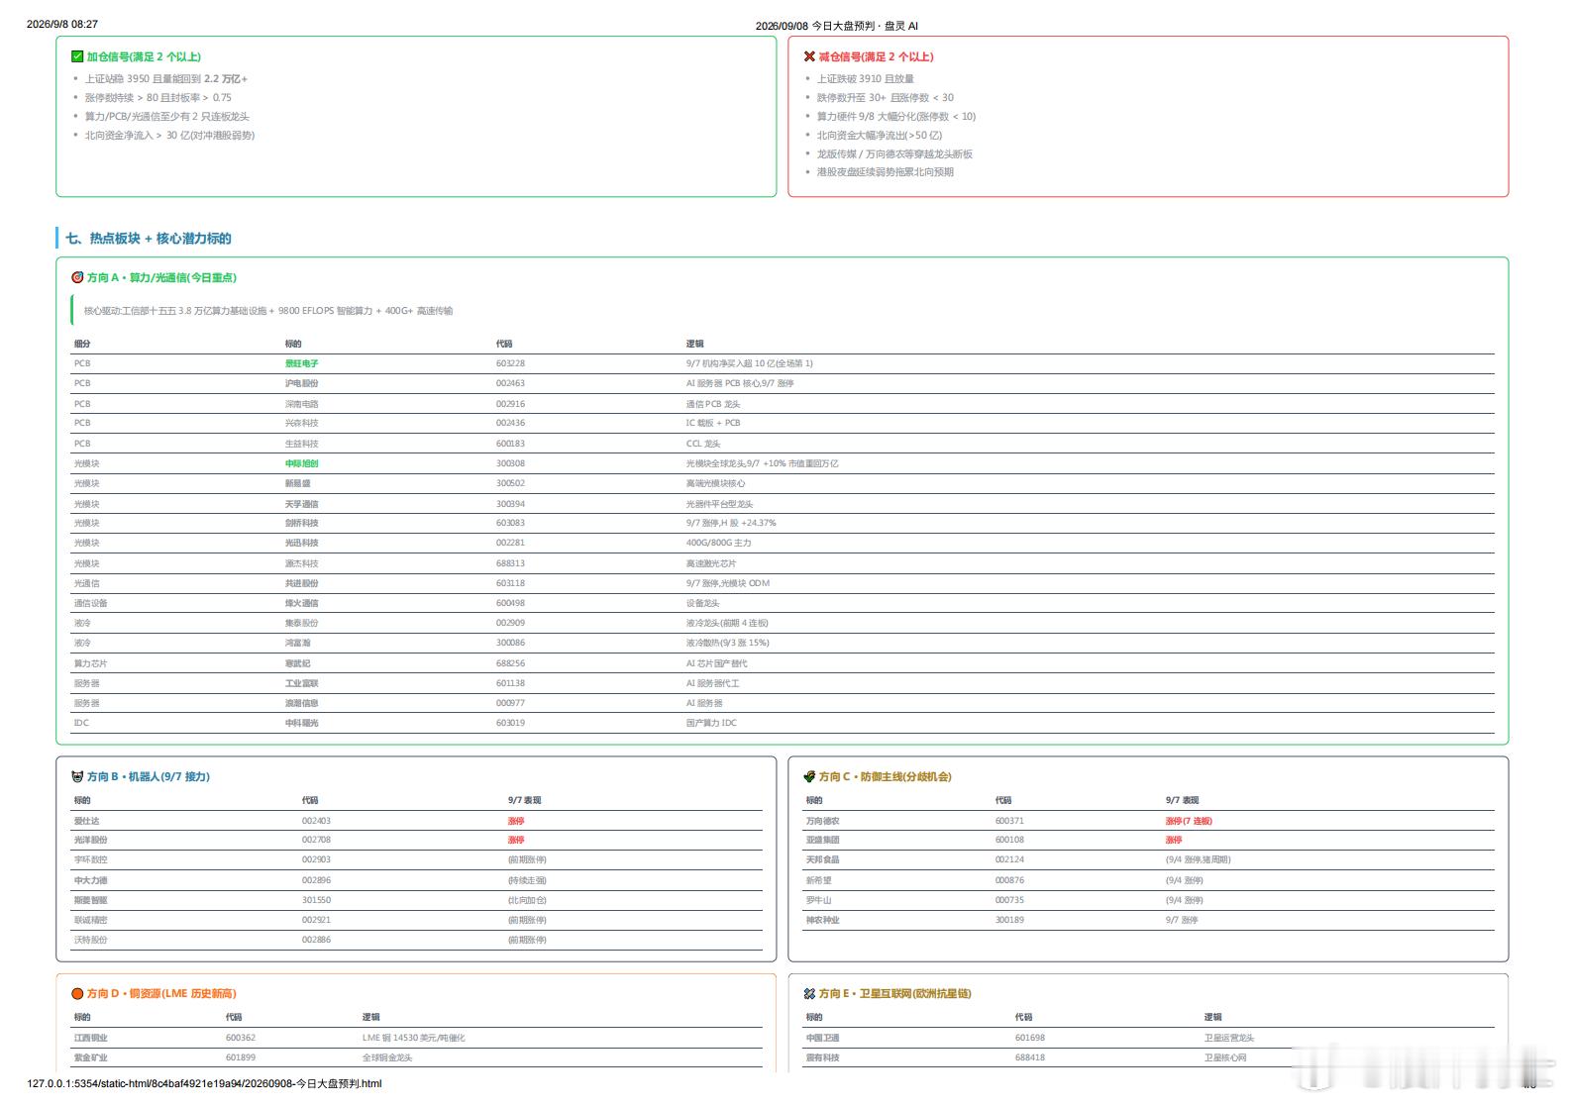Select stock code 603228 in the PCB rows

coord(510,363)
